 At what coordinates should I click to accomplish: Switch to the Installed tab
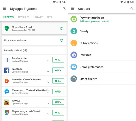[23, 17]
